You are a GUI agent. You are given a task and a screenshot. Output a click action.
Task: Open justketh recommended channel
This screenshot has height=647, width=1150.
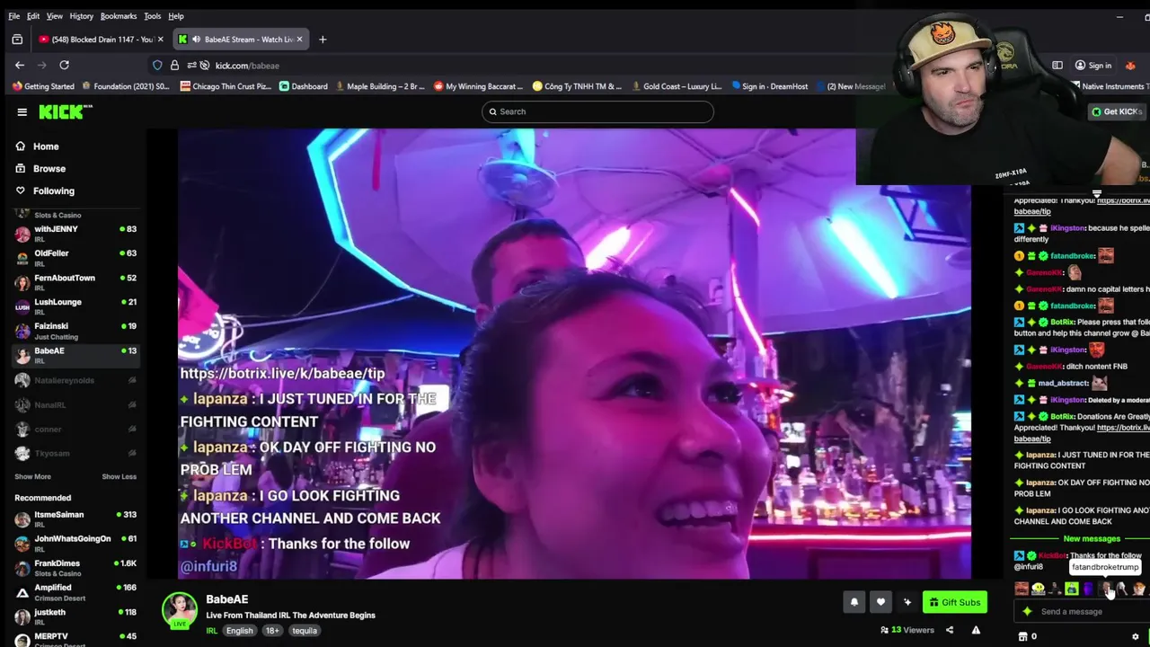pyautogui.click(x=76, y=616)
